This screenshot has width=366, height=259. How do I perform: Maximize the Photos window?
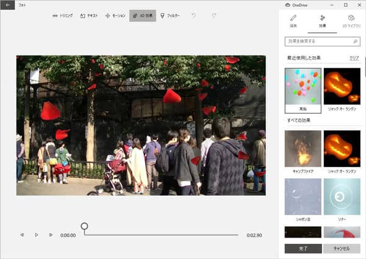click(x=346, y=5)
